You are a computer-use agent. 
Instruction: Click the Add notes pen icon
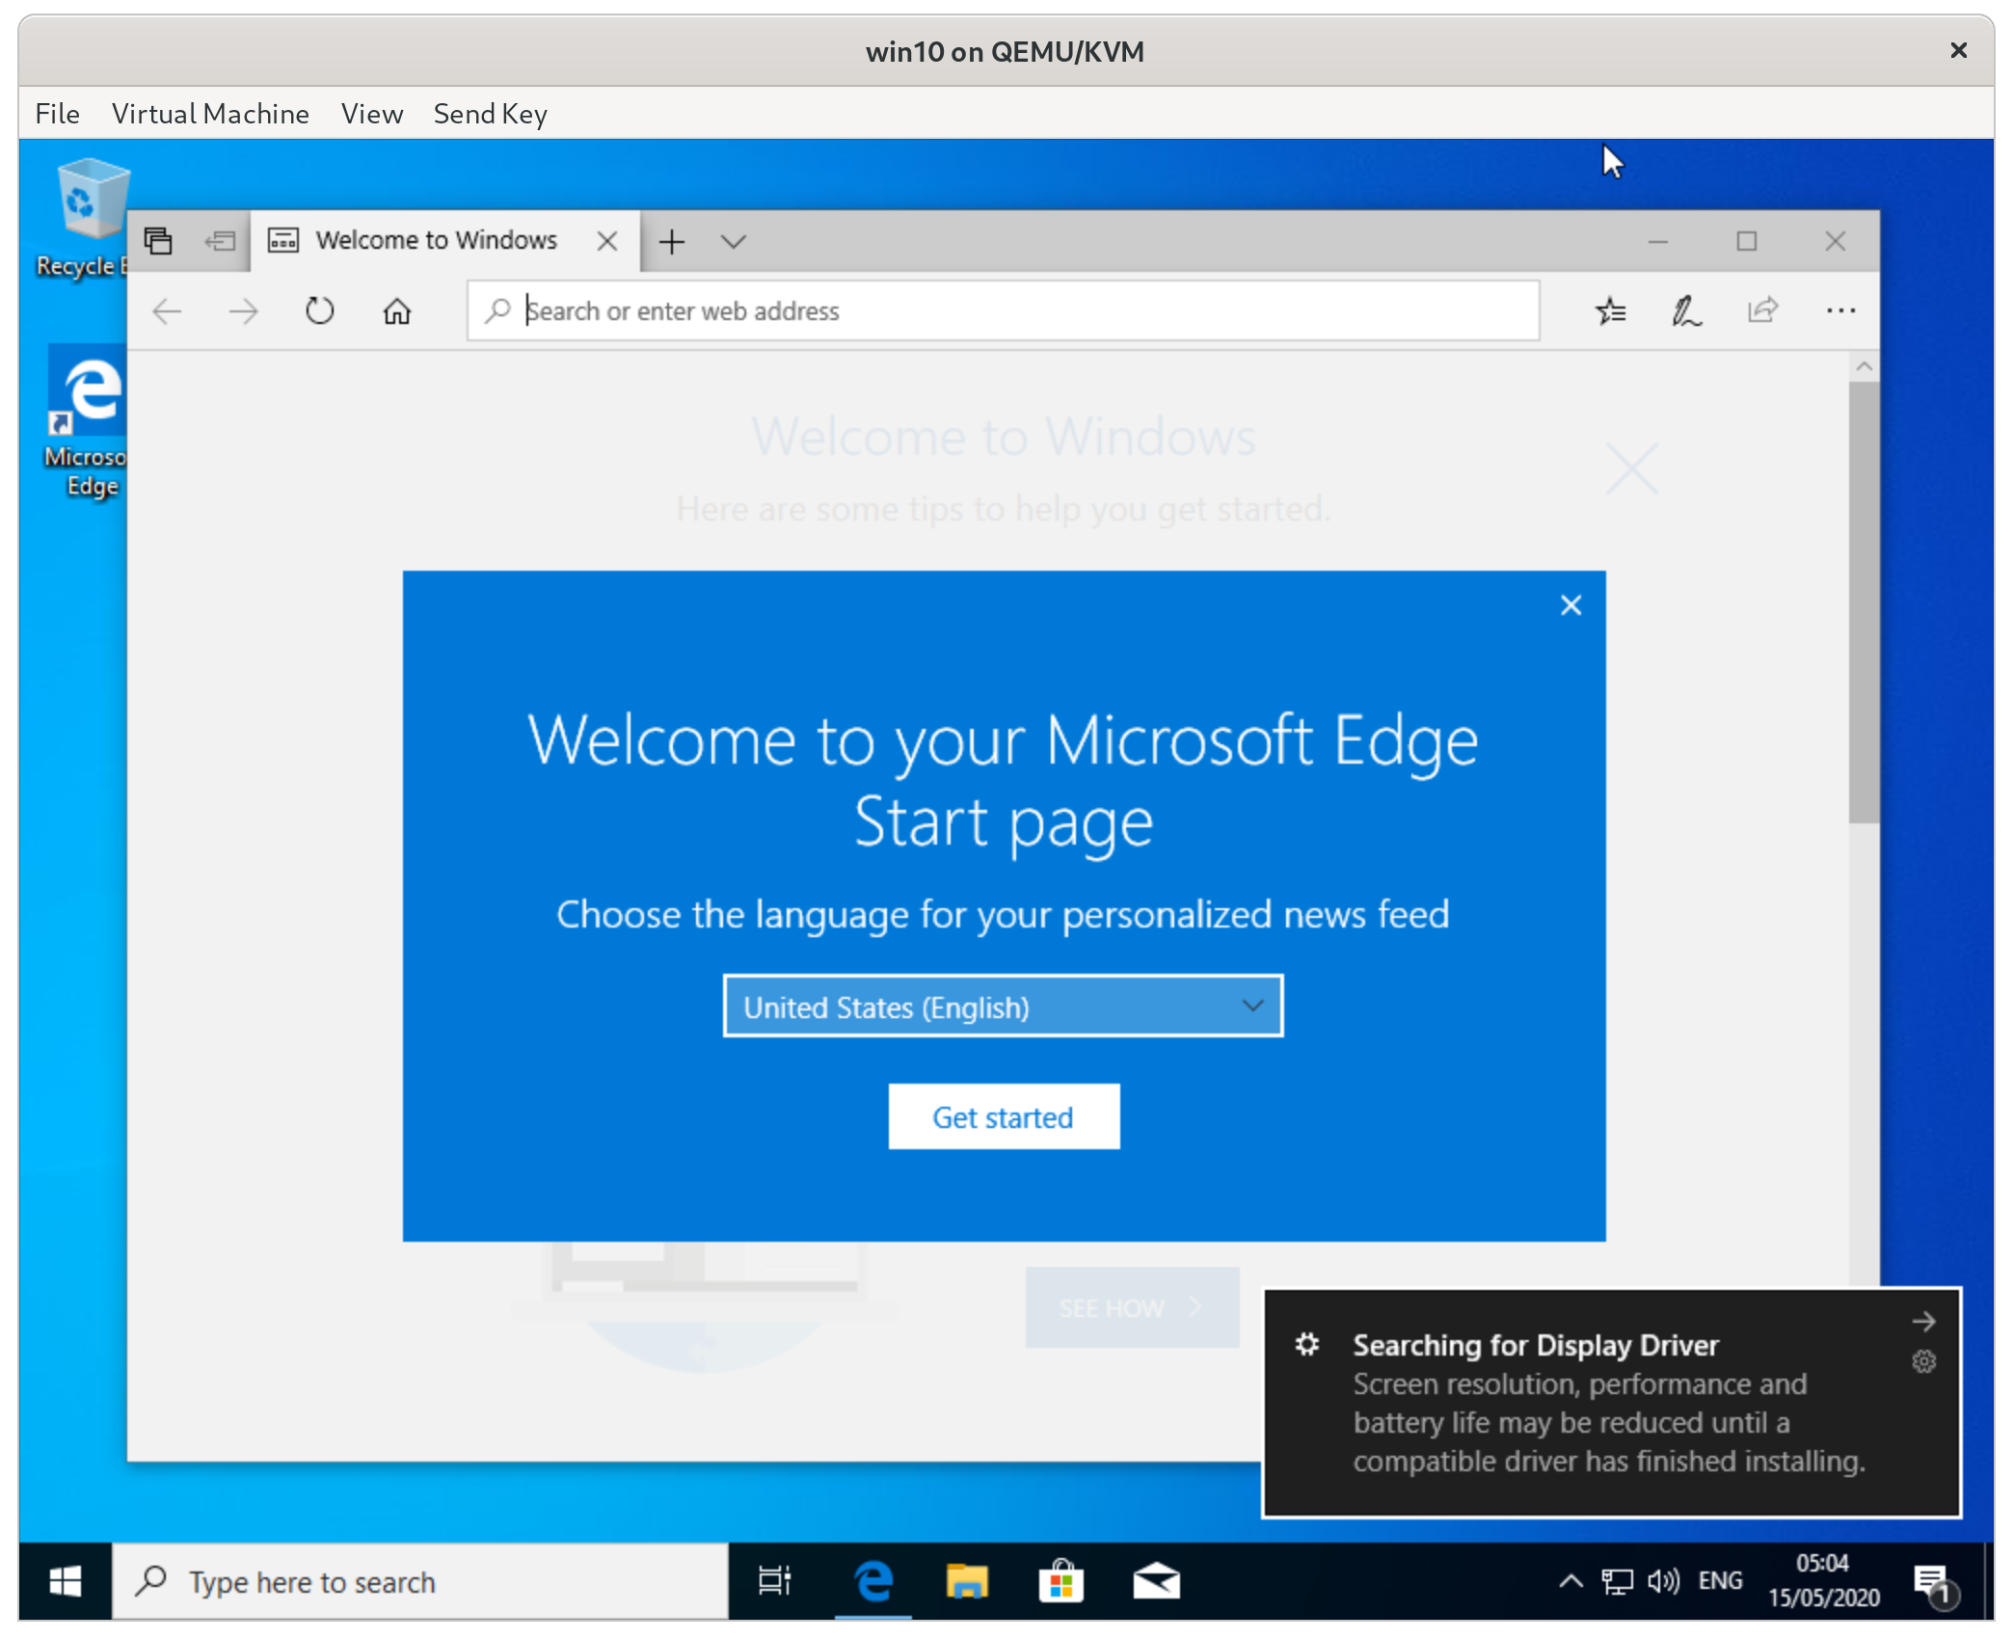(1686, 310)
